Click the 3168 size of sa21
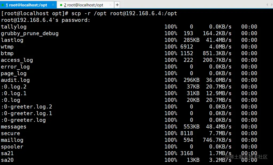This screenshot has width=273, height=165. [x=187, y=153]
